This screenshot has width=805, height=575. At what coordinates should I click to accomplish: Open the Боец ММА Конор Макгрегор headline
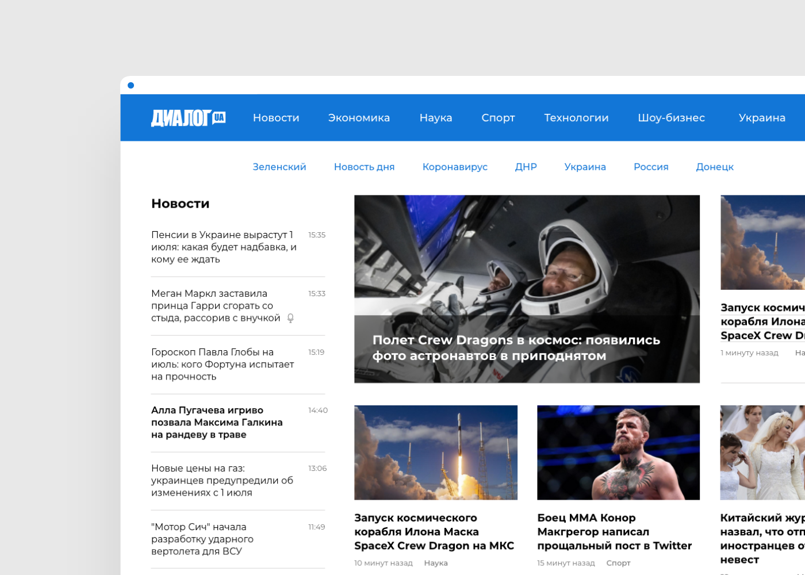pos(614,532)
